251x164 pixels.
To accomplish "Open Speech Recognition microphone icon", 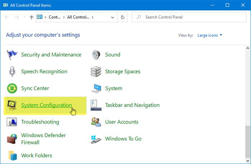I will coord(12,72).
